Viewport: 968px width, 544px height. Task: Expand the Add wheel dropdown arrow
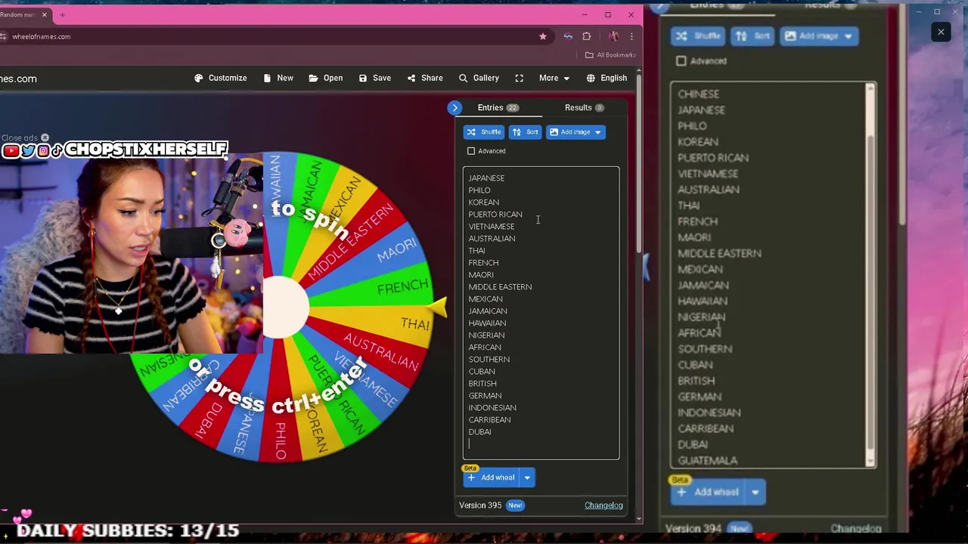tap(527, 478)
